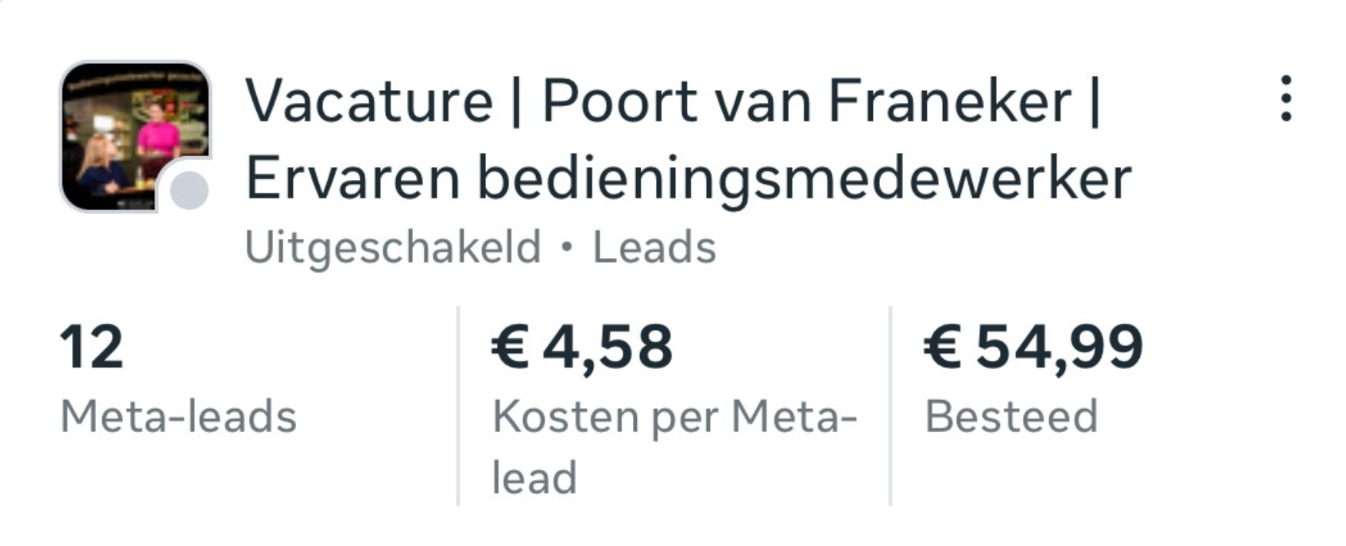Click the word "Vacature" in the title

368,101
